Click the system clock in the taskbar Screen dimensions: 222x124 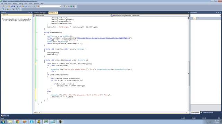point(216,122)
